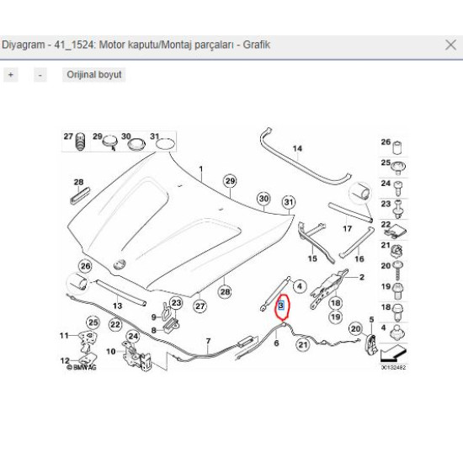Click circled part number 20 by latch
Screen dimensions: 463x463
coord(356,329)
